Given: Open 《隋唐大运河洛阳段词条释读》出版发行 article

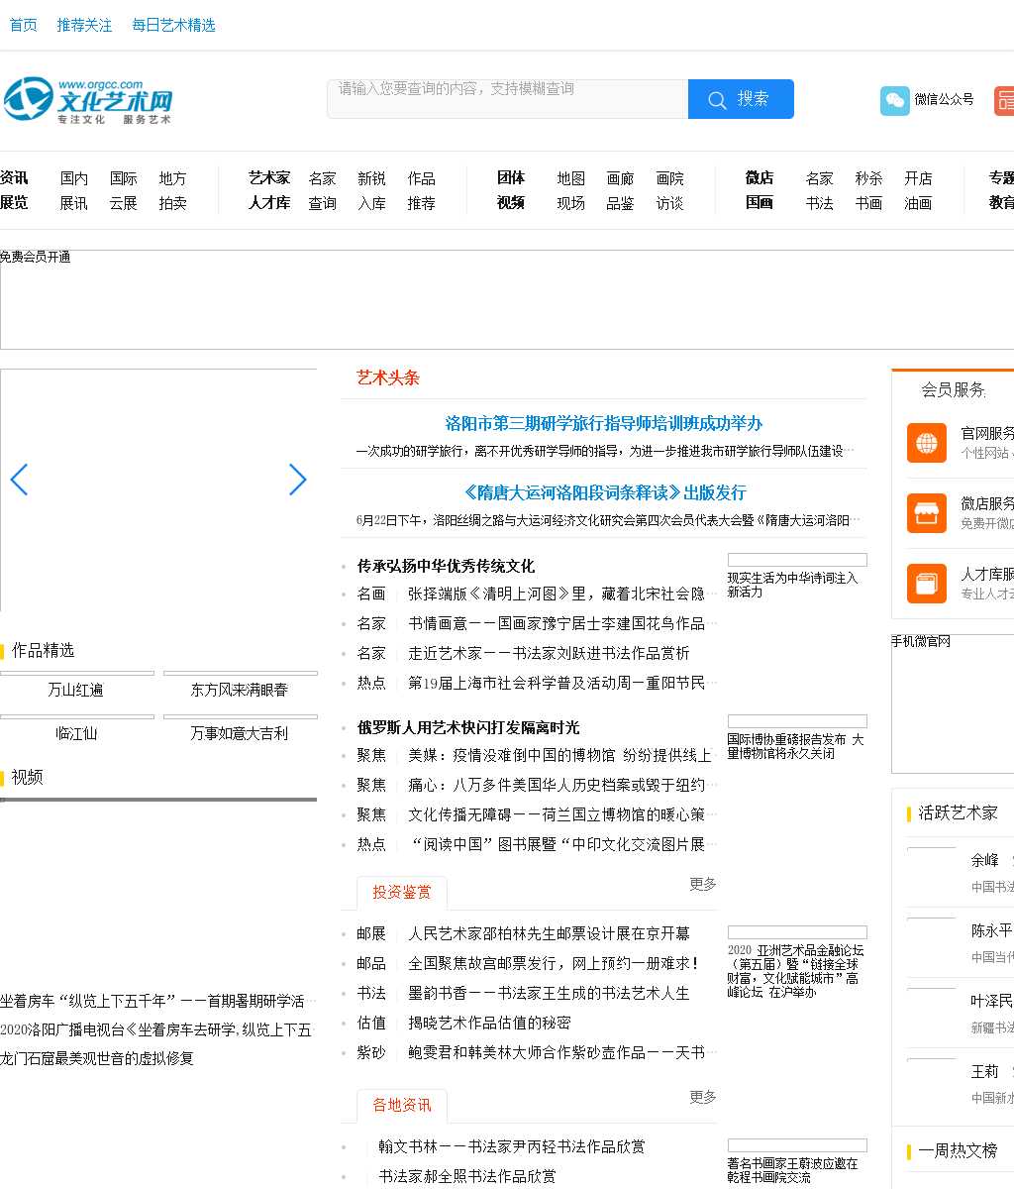Looking at the screenshot, I should click(x=603, y=492).
